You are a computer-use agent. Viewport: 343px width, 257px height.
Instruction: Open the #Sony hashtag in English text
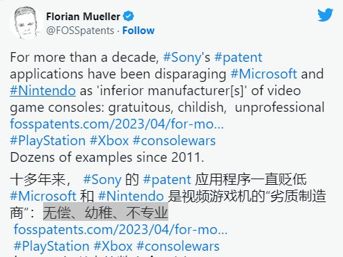(x=182, y=58)
